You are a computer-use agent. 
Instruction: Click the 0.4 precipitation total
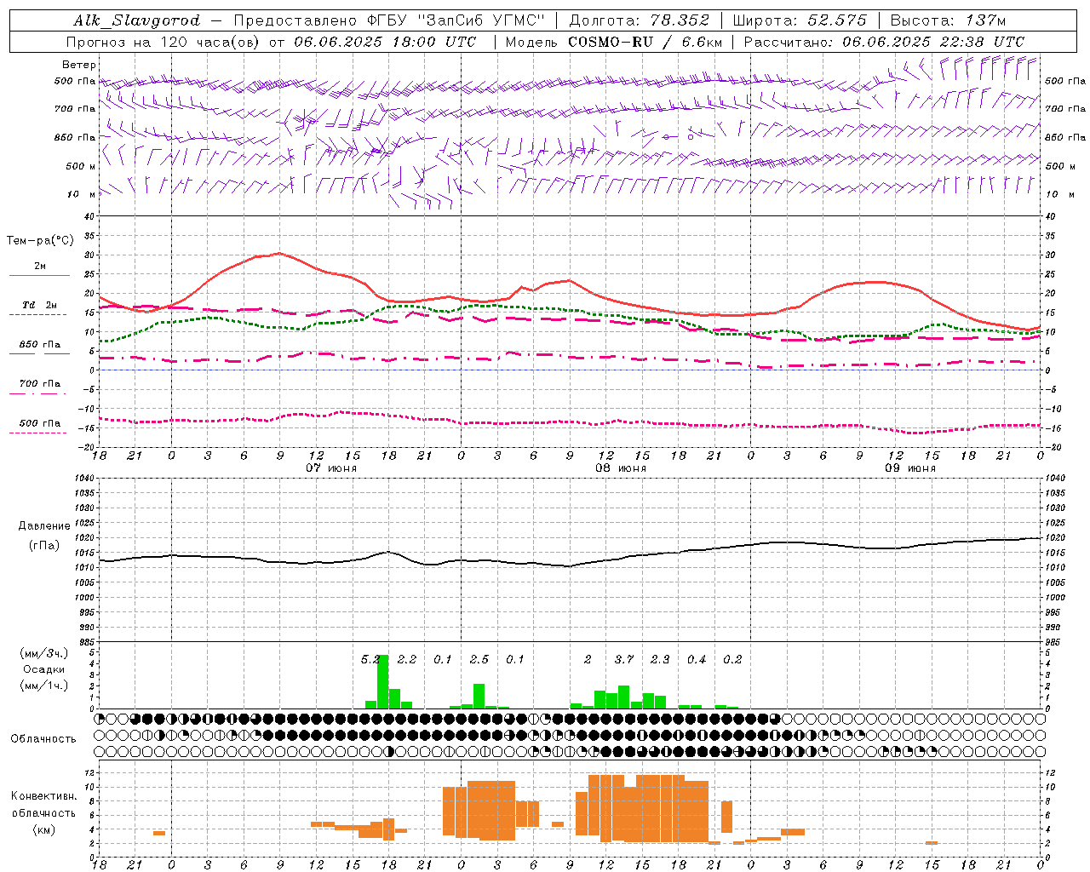[x=697, y=660]
